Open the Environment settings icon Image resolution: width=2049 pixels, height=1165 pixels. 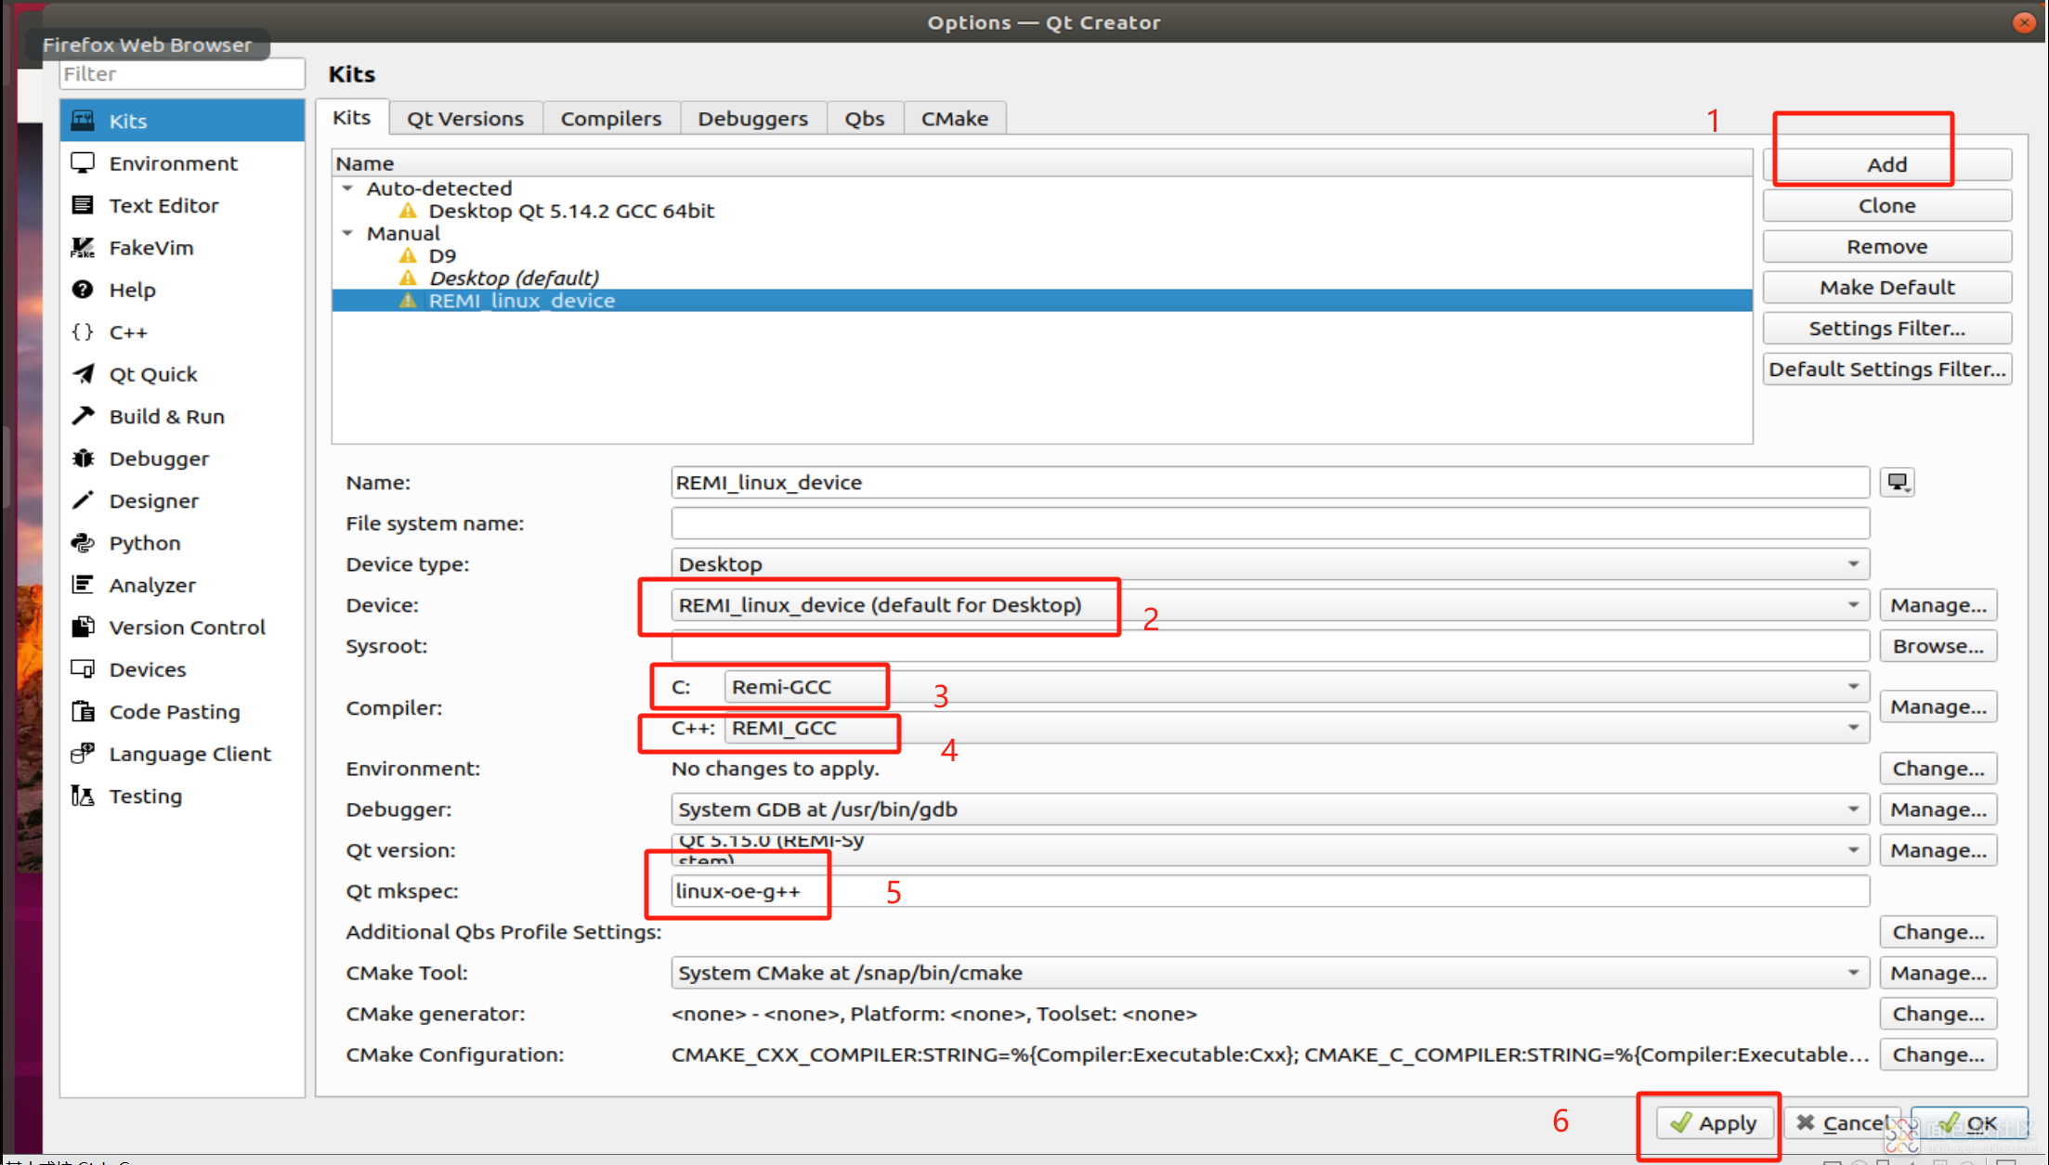coord(83,163)
